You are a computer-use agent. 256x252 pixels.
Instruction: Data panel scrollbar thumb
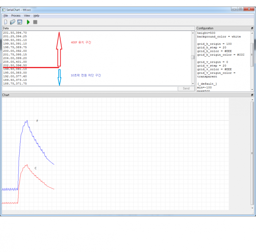click(193, 57)
